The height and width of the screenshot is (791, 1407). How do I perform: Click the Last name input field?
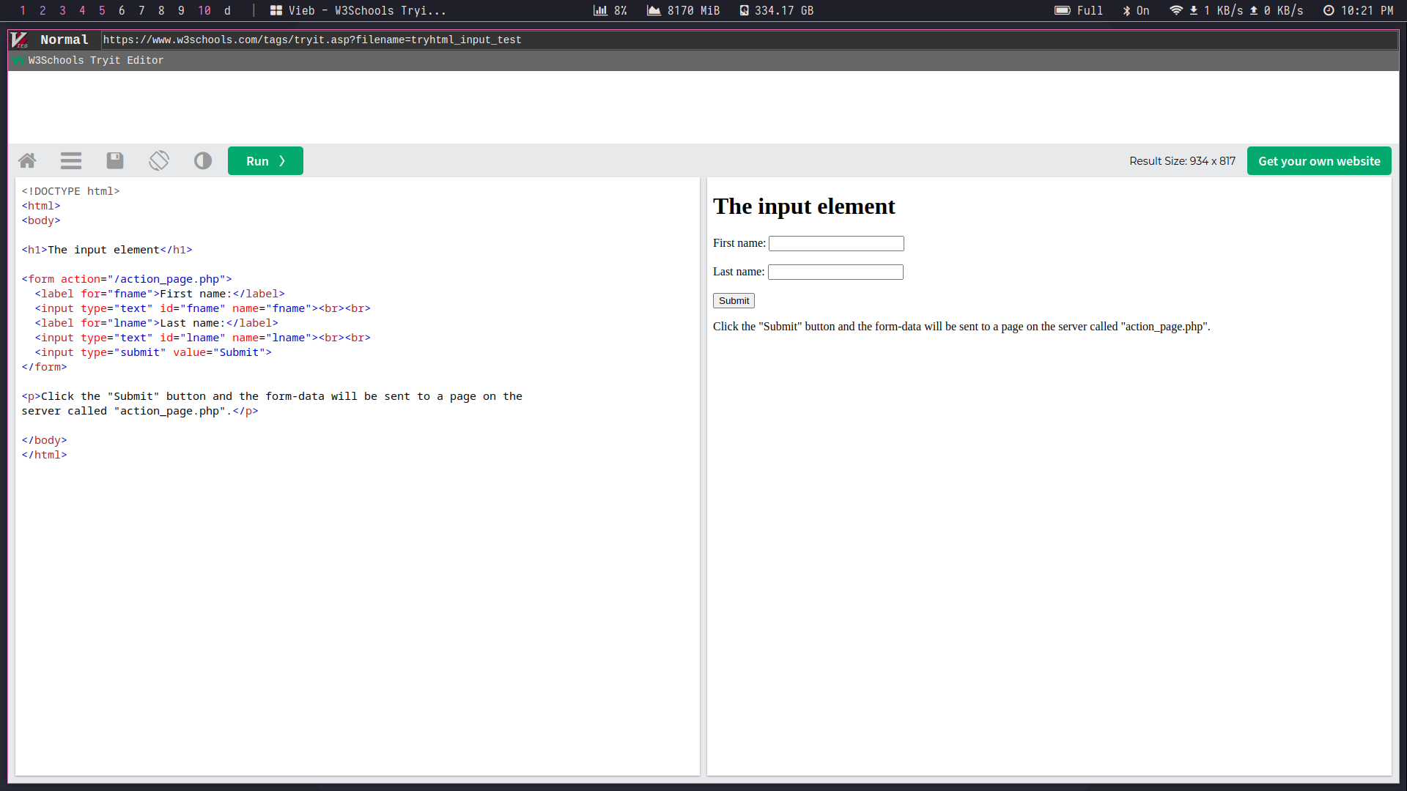click(x=835, y=272)
